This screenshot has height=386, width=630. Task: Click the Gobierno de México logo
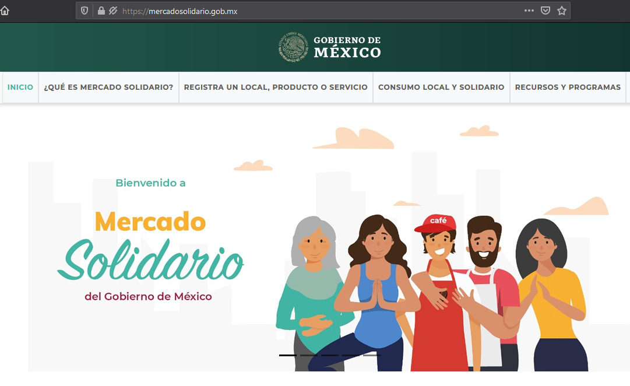(x=330, y=47)
